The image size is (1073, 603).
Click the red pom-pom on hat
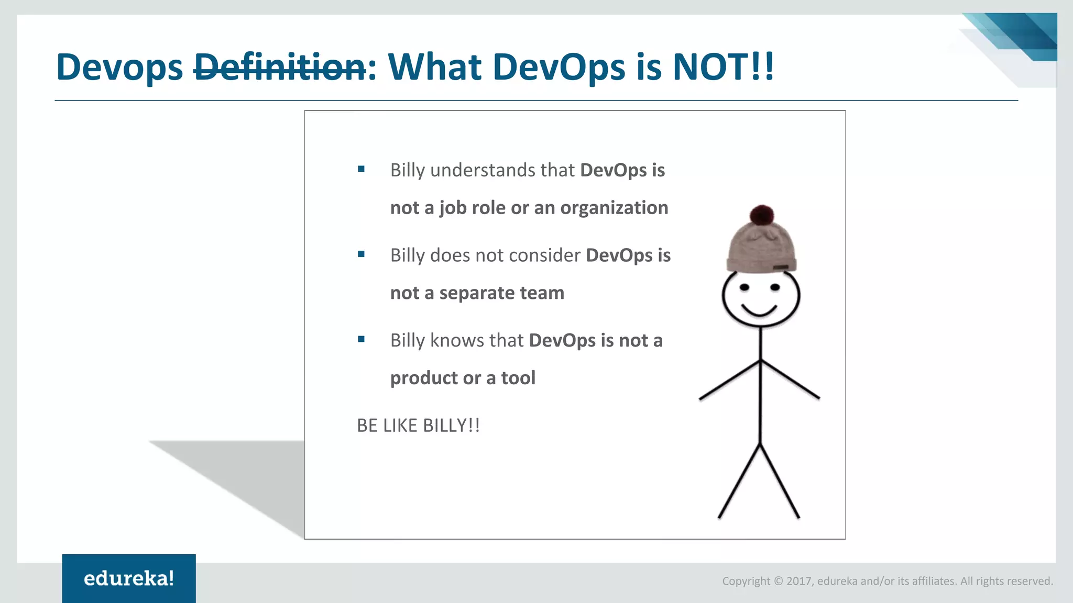click(x=762, y=215)
